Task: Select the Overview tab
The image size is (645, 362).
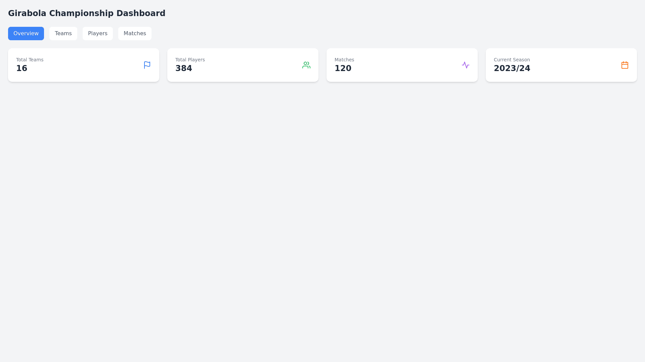Action: tap(26, 33)
